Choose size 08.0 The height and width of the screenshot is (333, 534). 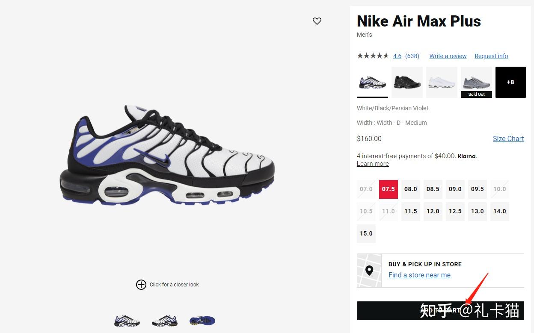411,189
